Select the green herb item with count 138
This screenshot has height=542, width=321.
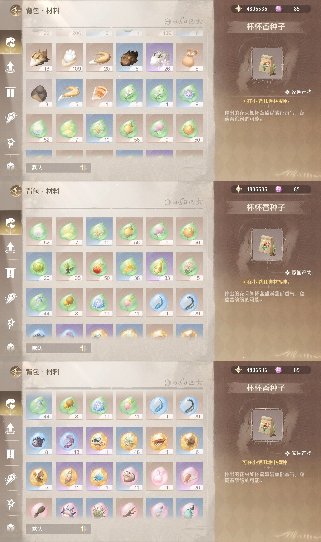coord(69,267)
